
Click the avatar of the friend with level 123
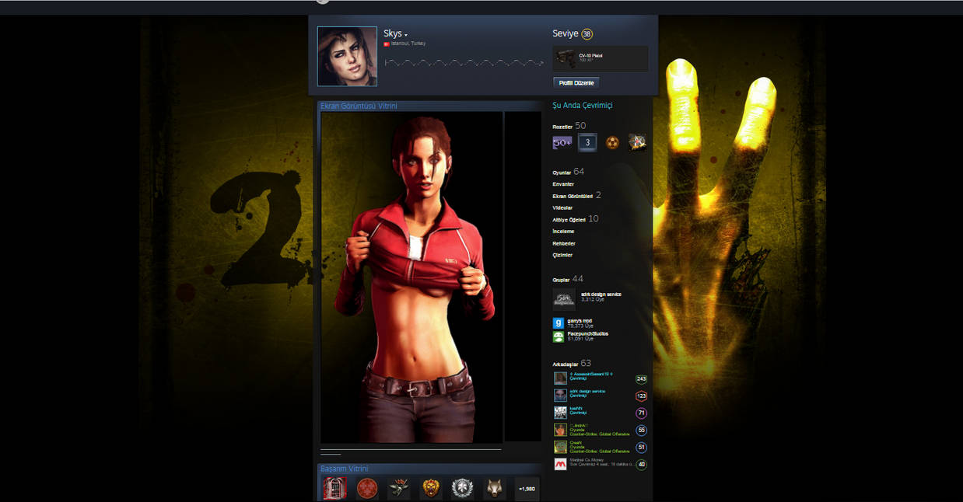[560, 396]
